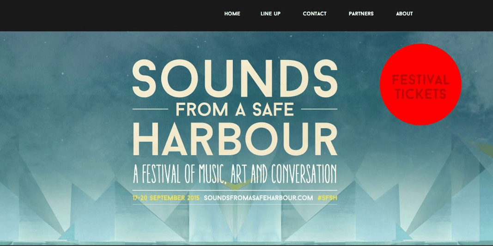Click the yellow 17-20 September 2015 date
The height and width of the screenshot is (246, 493).
(x=166, y=198)
